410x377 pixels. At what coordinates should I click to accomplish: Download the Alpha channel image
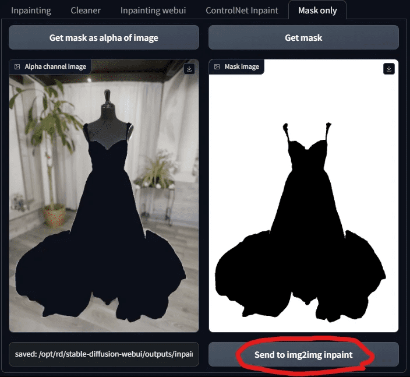point(189,69)
